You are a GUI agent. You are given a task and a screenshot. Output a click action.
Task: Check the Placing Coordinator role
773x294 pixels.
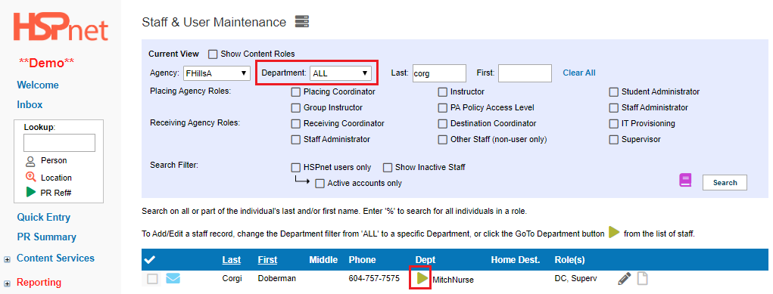coord(295,91)
